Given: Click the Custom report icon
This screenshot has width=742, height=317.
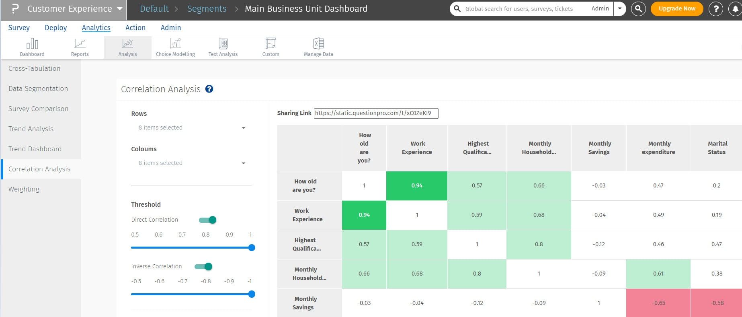Looking at the screenshot, I should point(271,44).
